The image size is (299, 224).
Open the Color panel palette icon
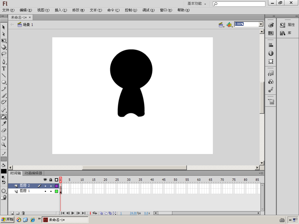271,25
